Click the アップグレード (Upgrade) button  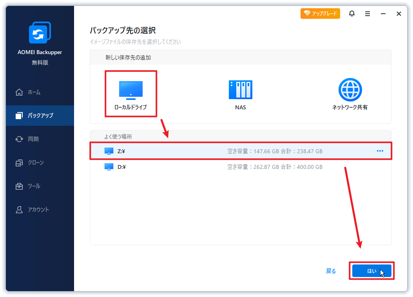coord(320,13)
